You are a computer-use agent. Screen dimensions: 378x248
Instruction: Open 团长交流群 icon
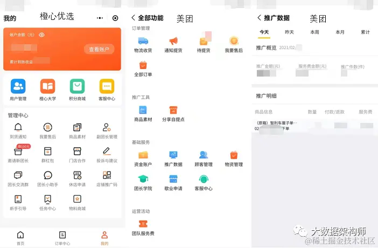pyautogui.click(x=18, y=175)
